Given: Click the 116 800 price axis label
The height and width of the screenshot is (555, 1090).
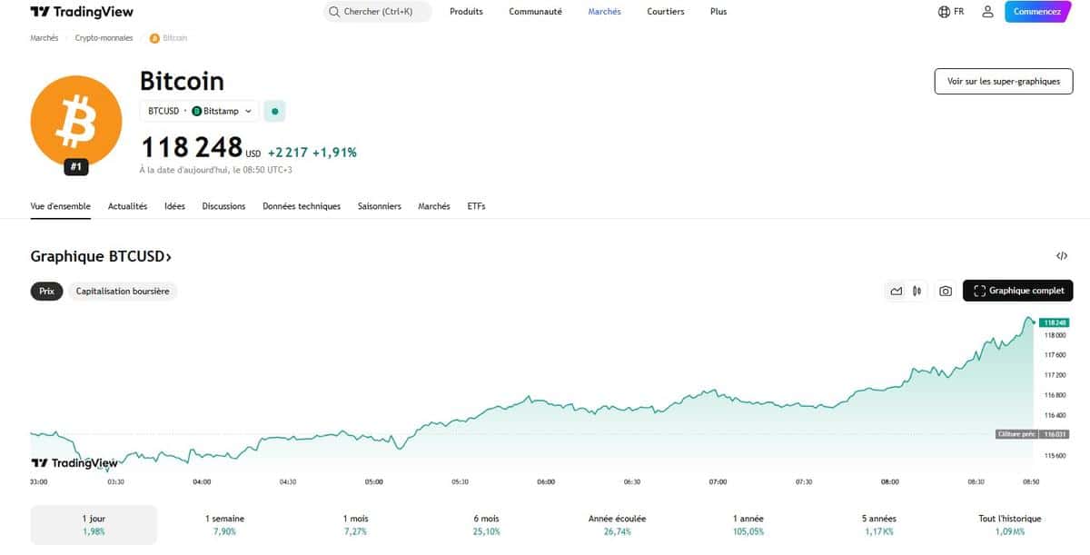Looking at the screenshot, I should pos(1055,395).
